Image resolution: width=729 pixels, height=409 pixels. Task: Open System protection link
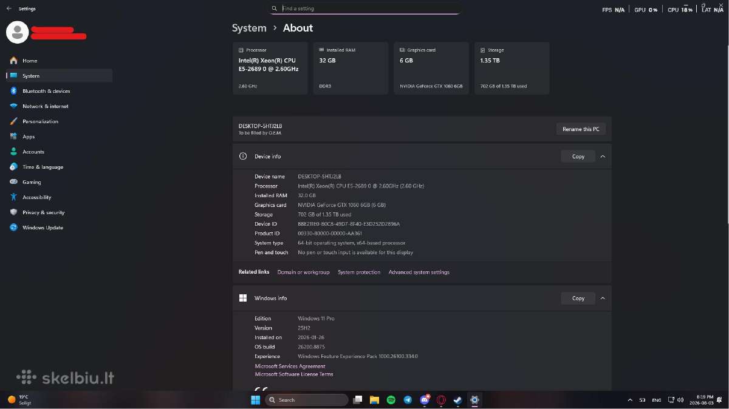click(x=359, y=272)
